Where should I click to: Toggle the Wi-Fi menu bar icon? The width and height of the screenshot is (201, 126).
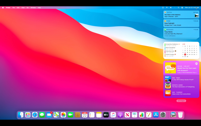coord(167,8)
